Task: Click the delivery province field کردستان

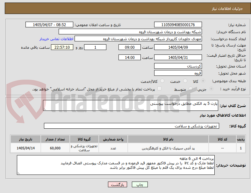Action: [x=178, y=66]
